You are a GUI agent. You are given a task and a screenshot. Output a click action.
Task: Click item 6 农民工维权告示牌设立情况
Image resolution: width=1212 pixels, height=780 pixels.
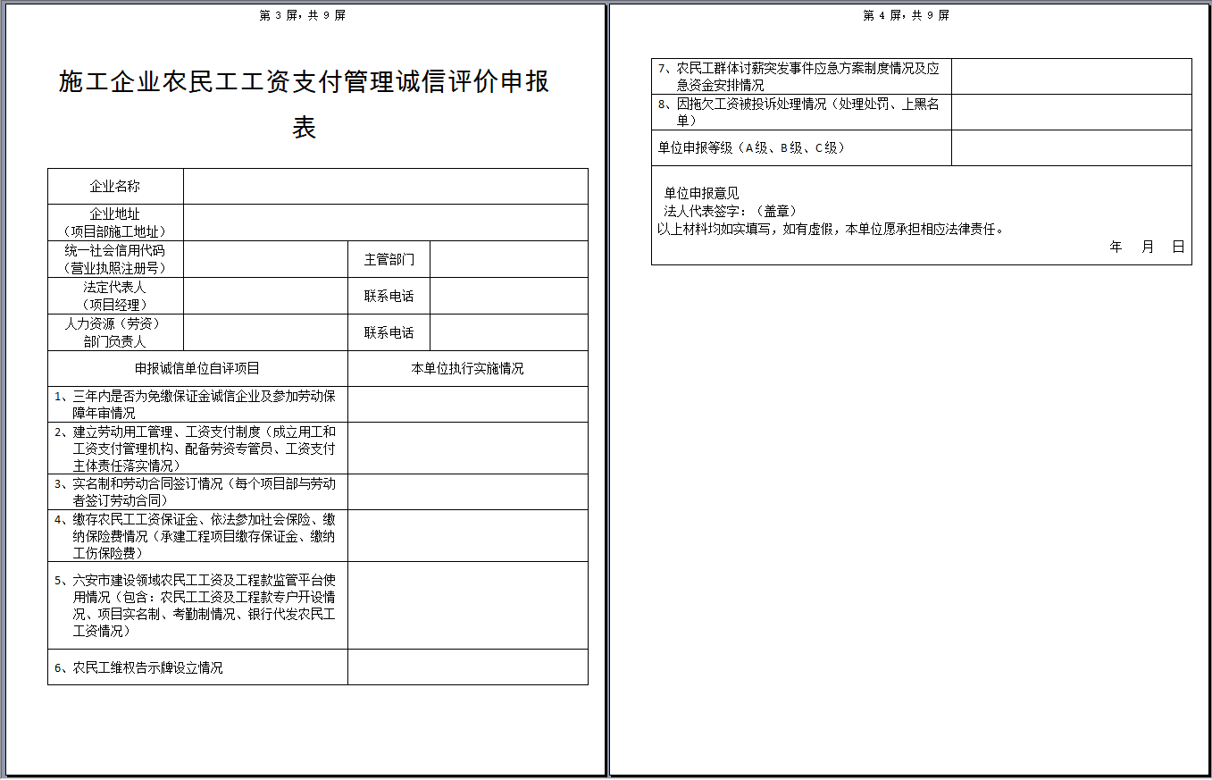pos(197,667)
